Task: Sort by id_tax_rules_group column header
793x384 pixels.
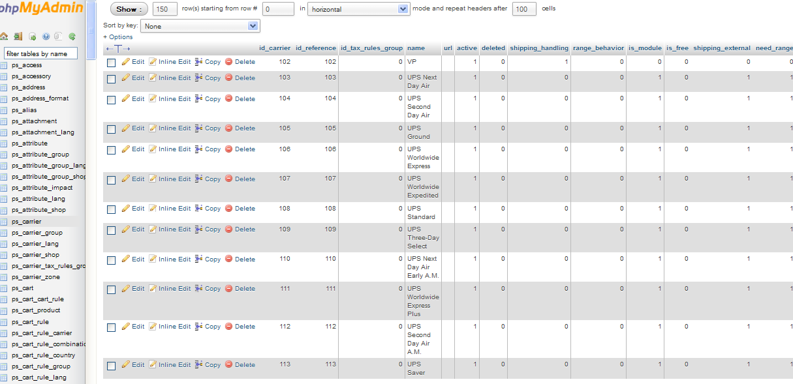Action: tap(371, 48)
